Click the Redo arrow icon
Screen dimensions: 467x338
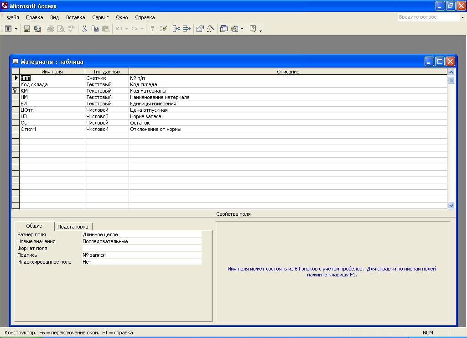[x=135, y=29]
